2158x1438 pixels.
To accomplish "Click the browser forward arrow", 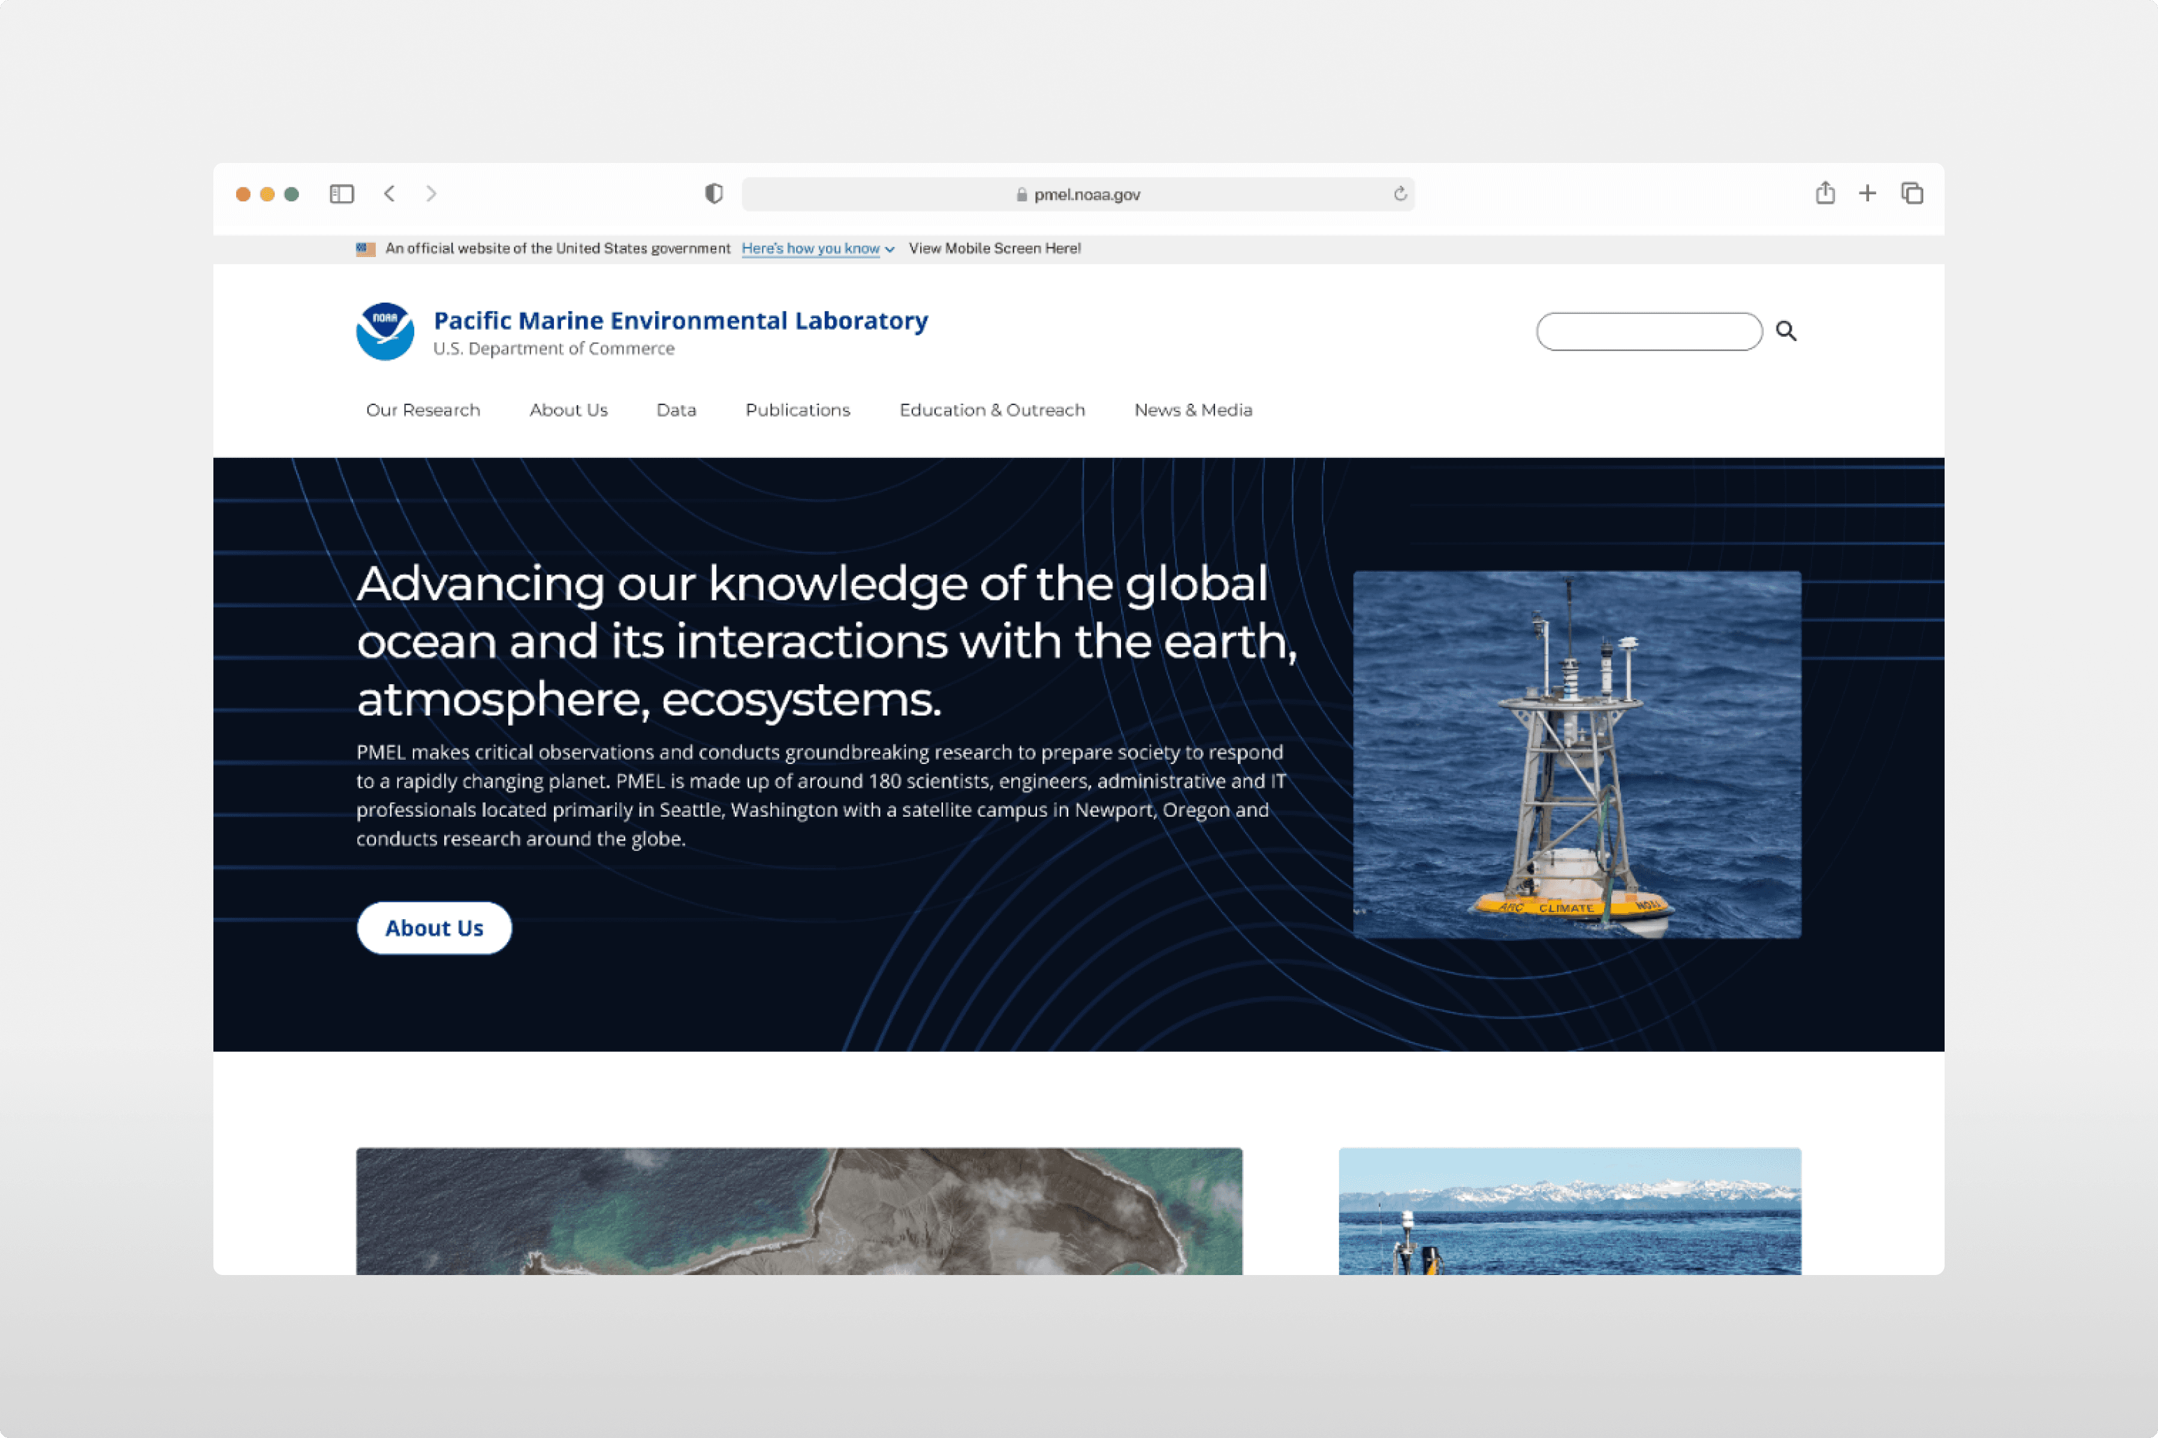I will [431, 194].
